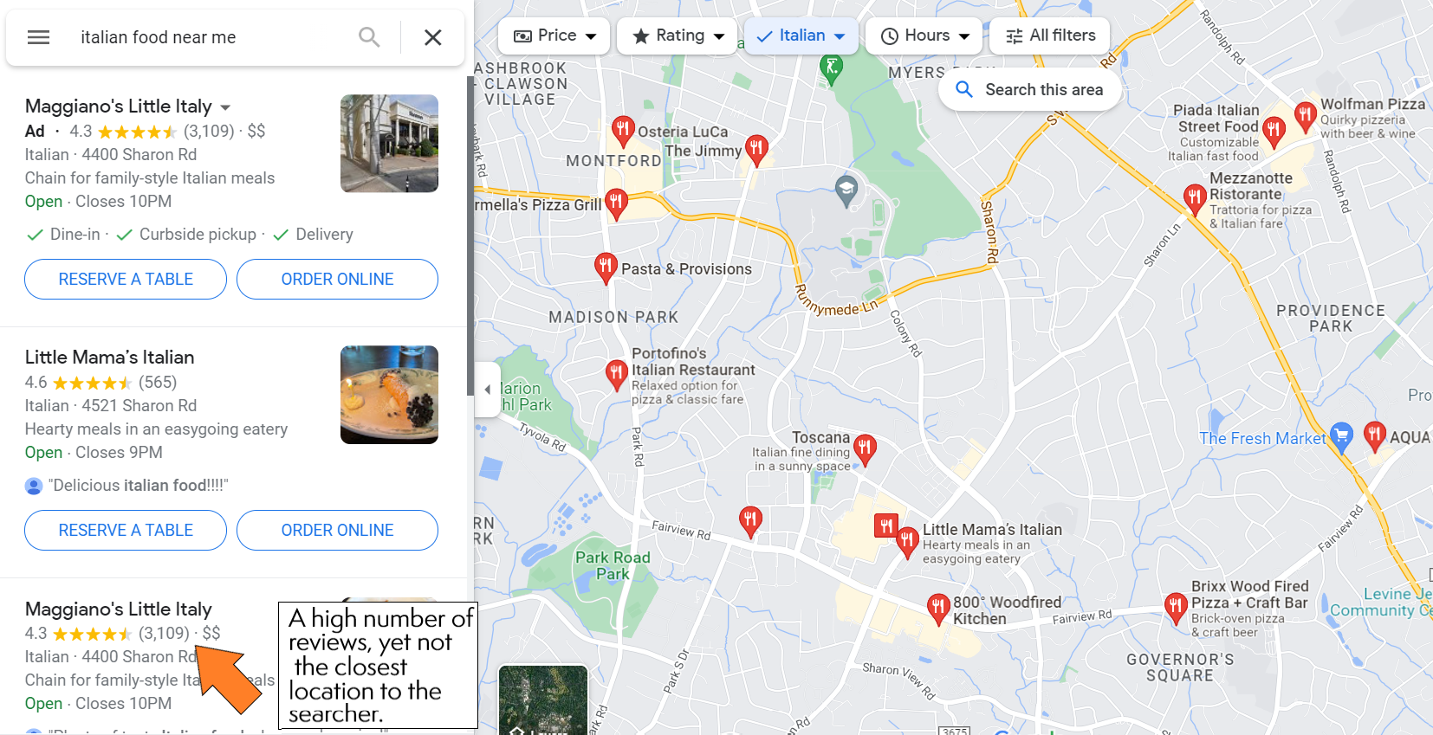Click the search magnifier icon

pyautogui.click(x=369, y=37)
